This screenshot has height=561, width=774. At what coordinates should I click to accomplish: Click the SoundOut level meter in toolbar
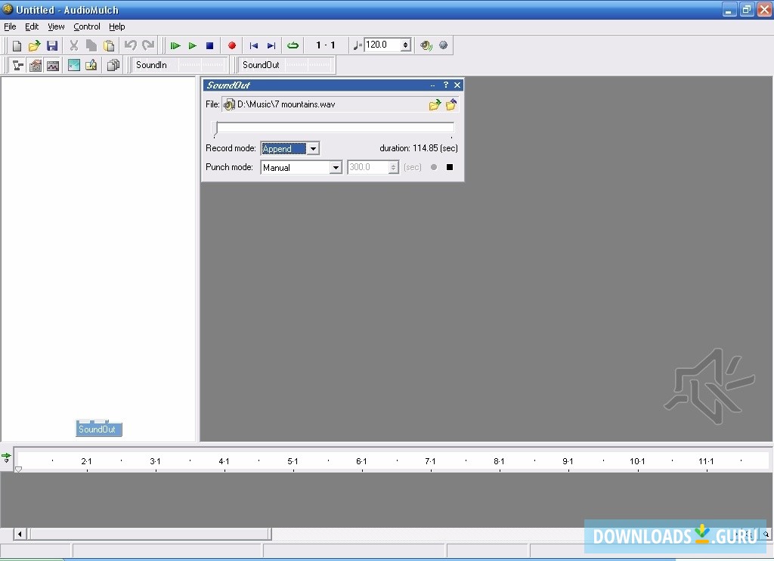[x=308, y=65]
